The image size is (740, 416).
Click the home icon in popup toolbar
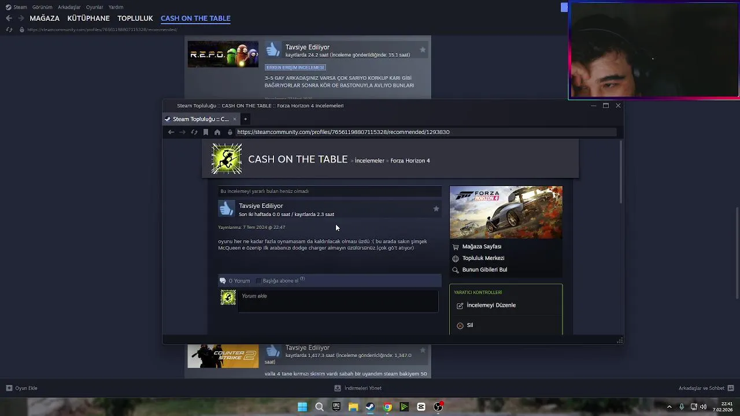click(217, 132)
